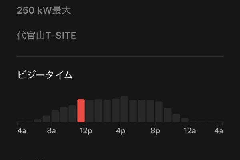Click the 12p axis label

(84, 131)
